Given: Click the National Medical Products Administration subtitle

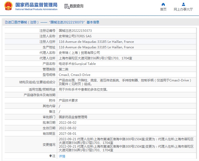Looking at the screenshot, I should [x=36, y=9].
